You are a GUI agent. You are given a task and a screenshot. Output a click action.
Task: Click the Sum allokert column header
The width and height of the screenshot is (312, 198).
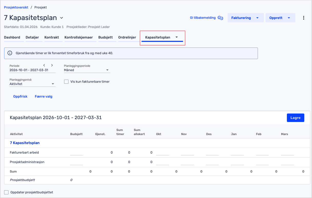(x=139, y=132)
